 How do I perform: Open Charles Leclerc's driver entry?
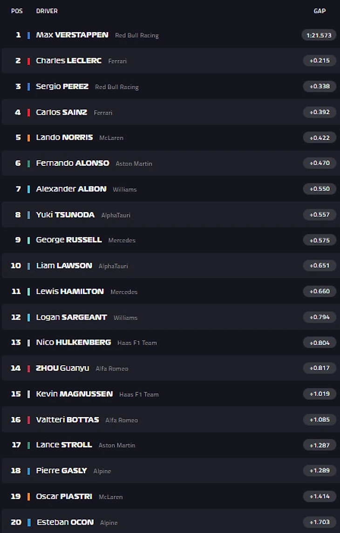[x=68, y=61]
